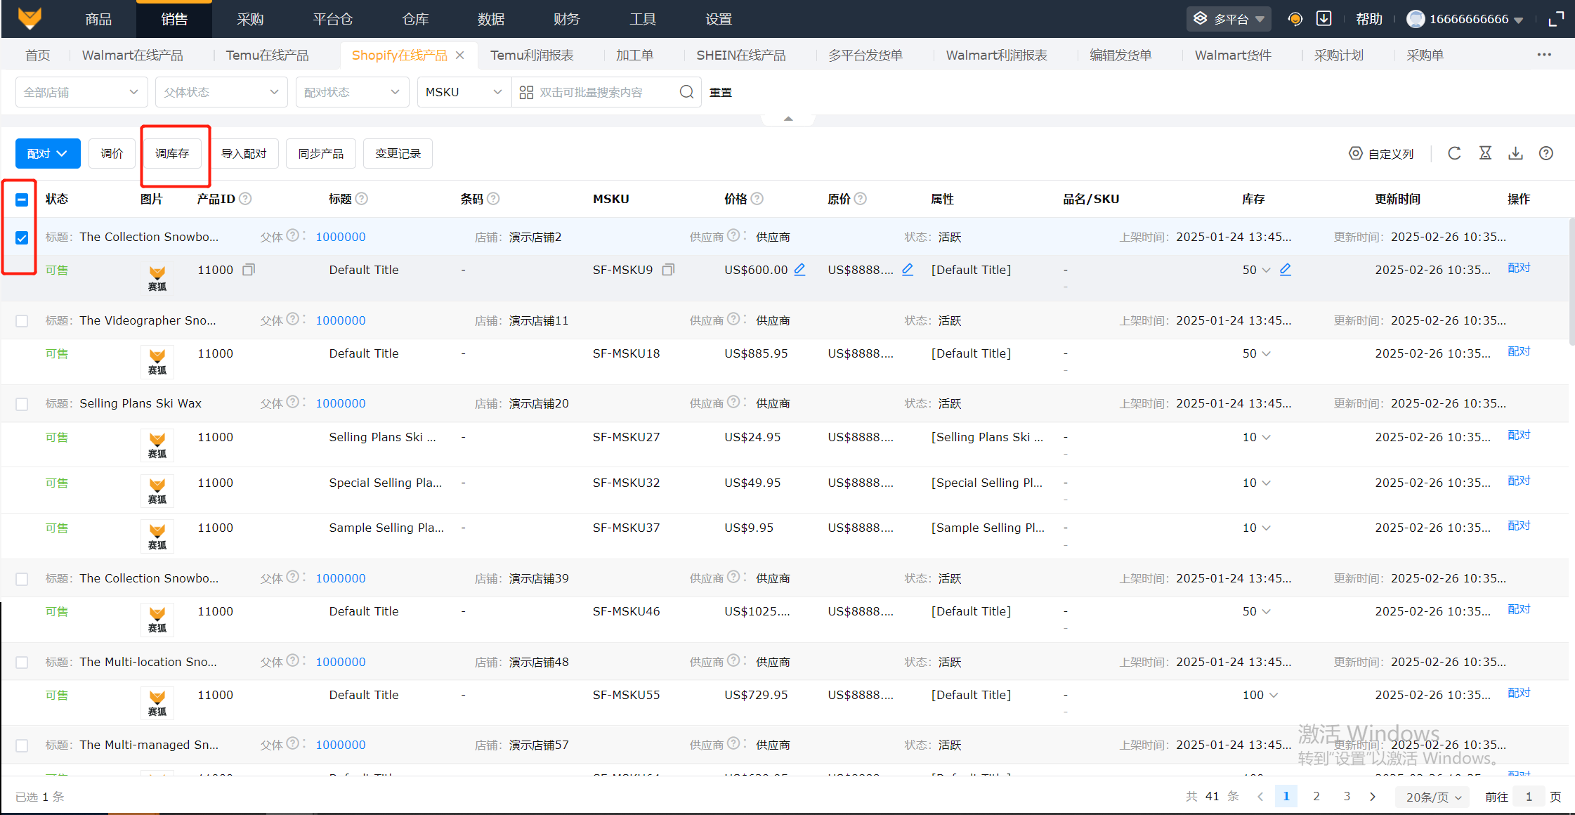Uncheck The Collection Snowbo... row checkbox

click(22, 237)
